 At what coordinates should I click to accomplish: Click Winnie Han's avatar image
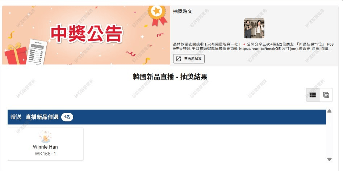[45, 137]
